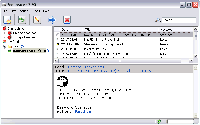Select Today's headlines smart view

(x=25, y=37)
